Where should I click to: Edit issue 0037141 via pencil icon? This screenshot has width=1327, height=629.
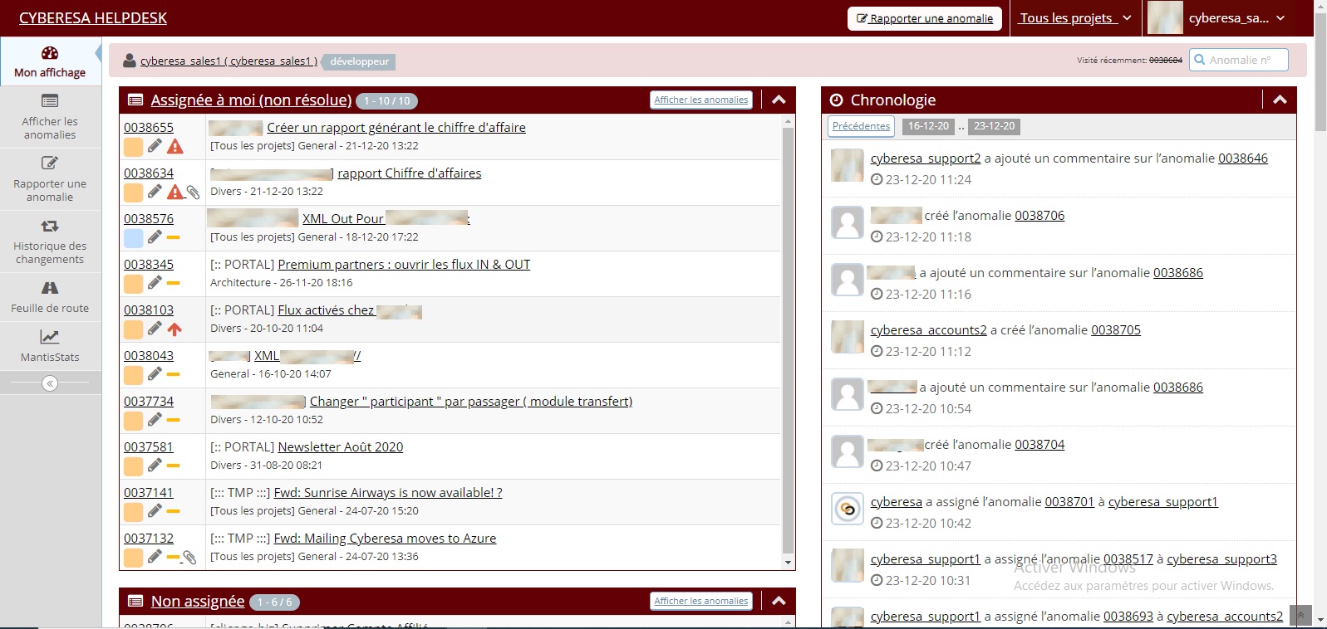[x=155, y=511]
